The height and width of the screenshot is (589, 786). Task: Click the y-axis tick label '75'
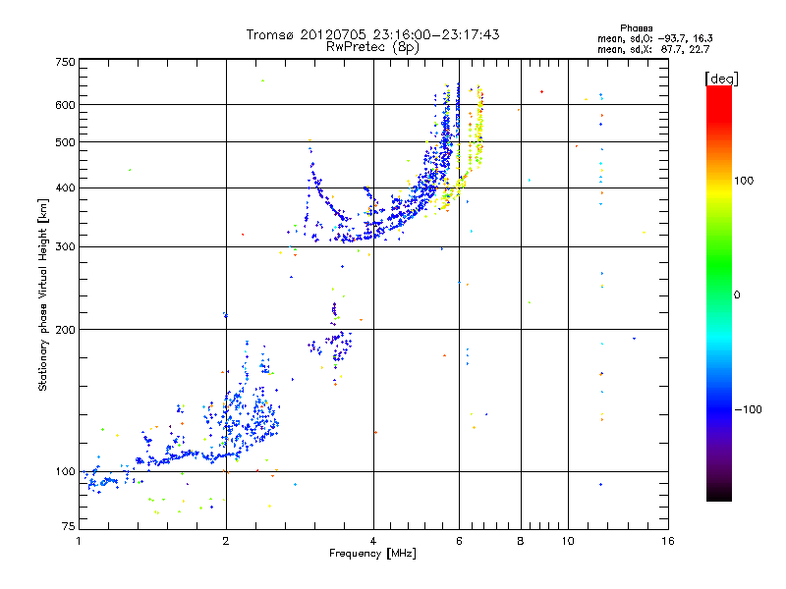69,526
